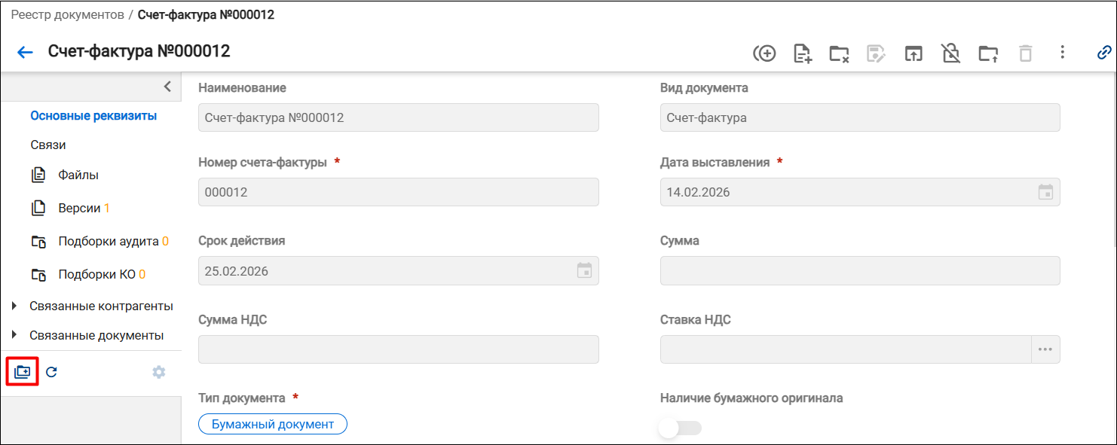This screenshot has width=1117, height=445.
Task: Go to Реестр документов breadcrumb link
Action: tap(66, 15)
